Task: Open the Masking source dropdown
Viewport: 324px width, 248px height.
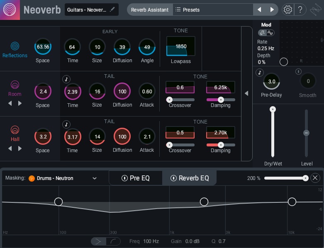Action: pos(95,178)
